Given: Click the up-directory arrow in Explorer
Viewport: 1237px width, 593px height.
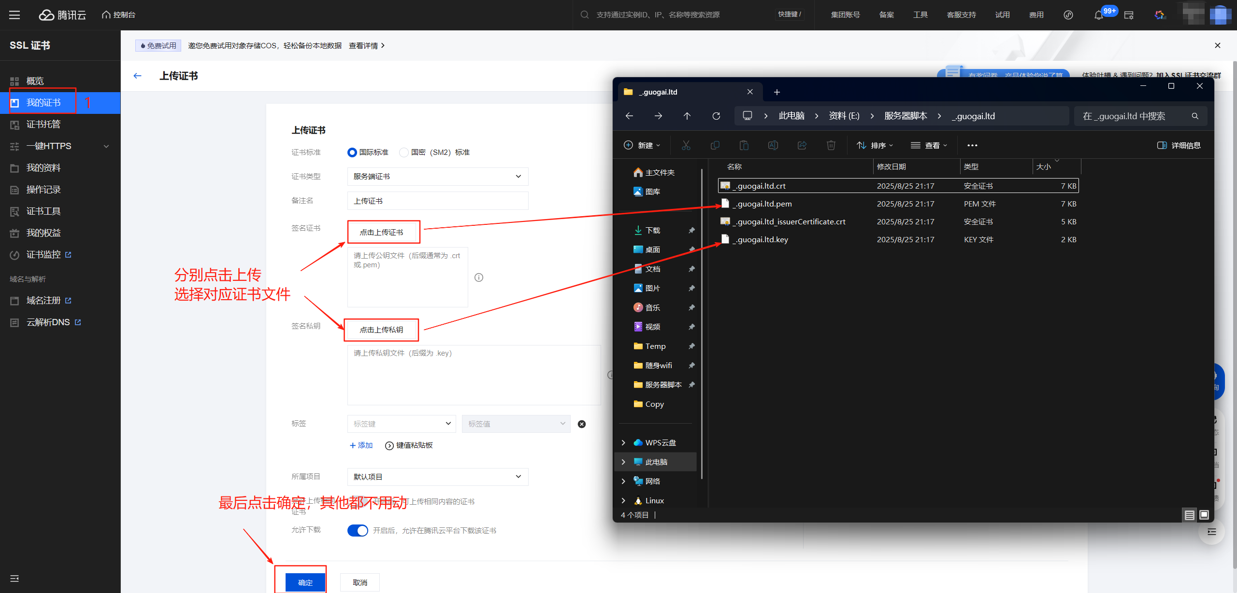Looking at the screenshot, I should click(687, 116).
